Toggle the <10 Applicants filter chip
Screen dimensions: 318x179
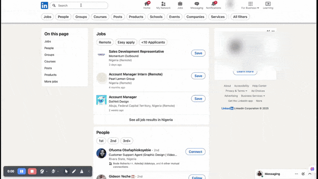click(153, 42)
